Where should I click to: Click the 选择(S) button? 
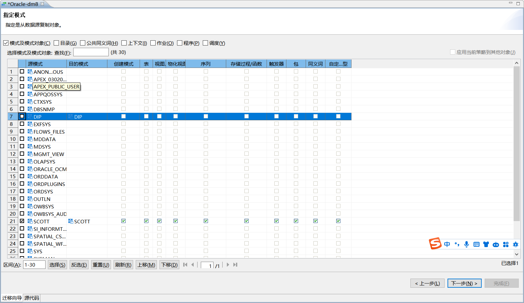(x=57, y=265)
